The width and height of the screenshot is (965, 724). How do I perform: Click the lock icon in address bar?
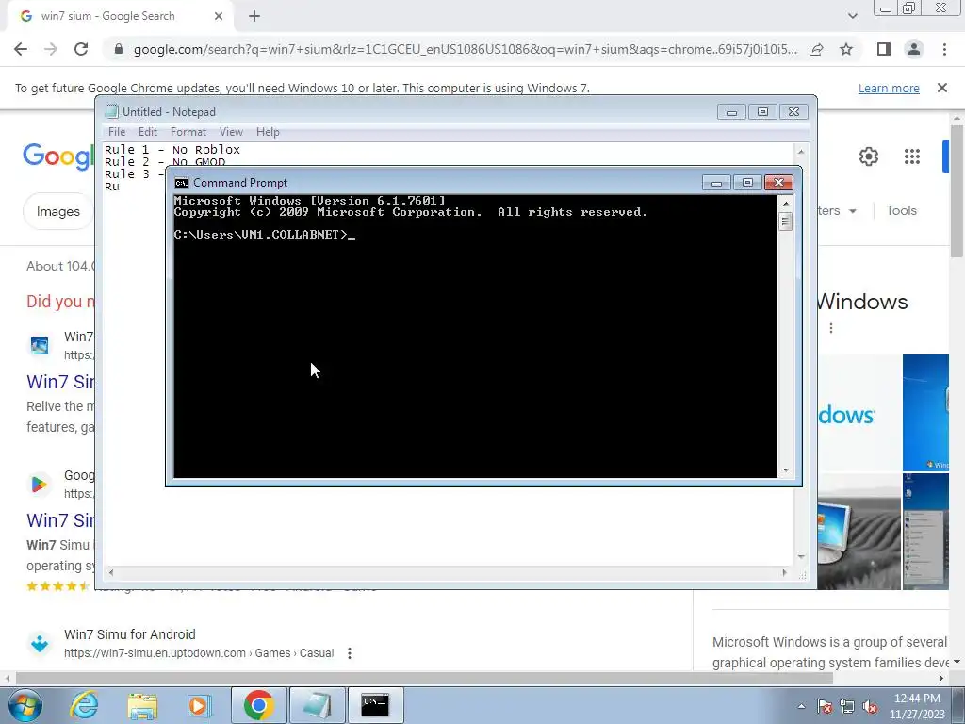coord(119,49)
